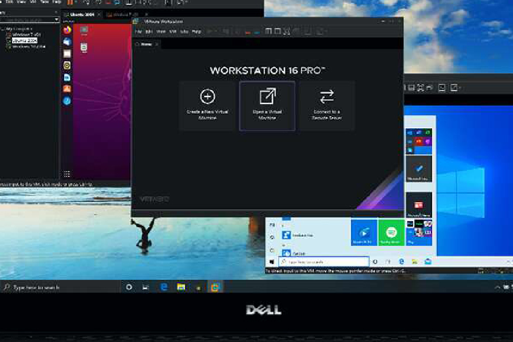This screenshot has width=513, height=342.
Task: Show Applications grid in Ubuntu dock
Action: coord(67,174)
